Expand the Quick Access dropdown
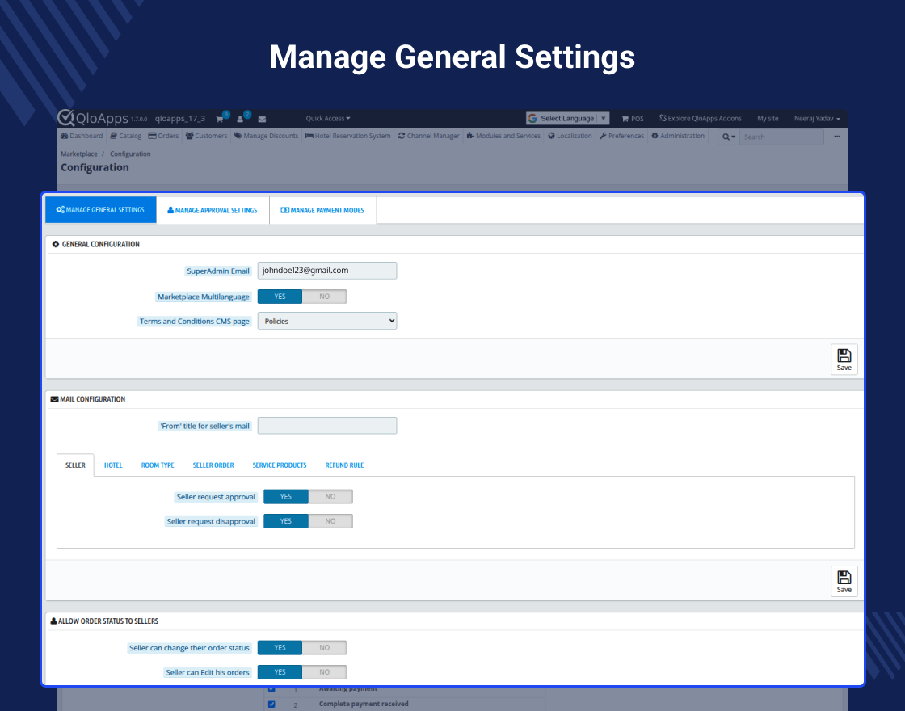The image size is (905, 711). pyautogui.click(x=328, y=118)
